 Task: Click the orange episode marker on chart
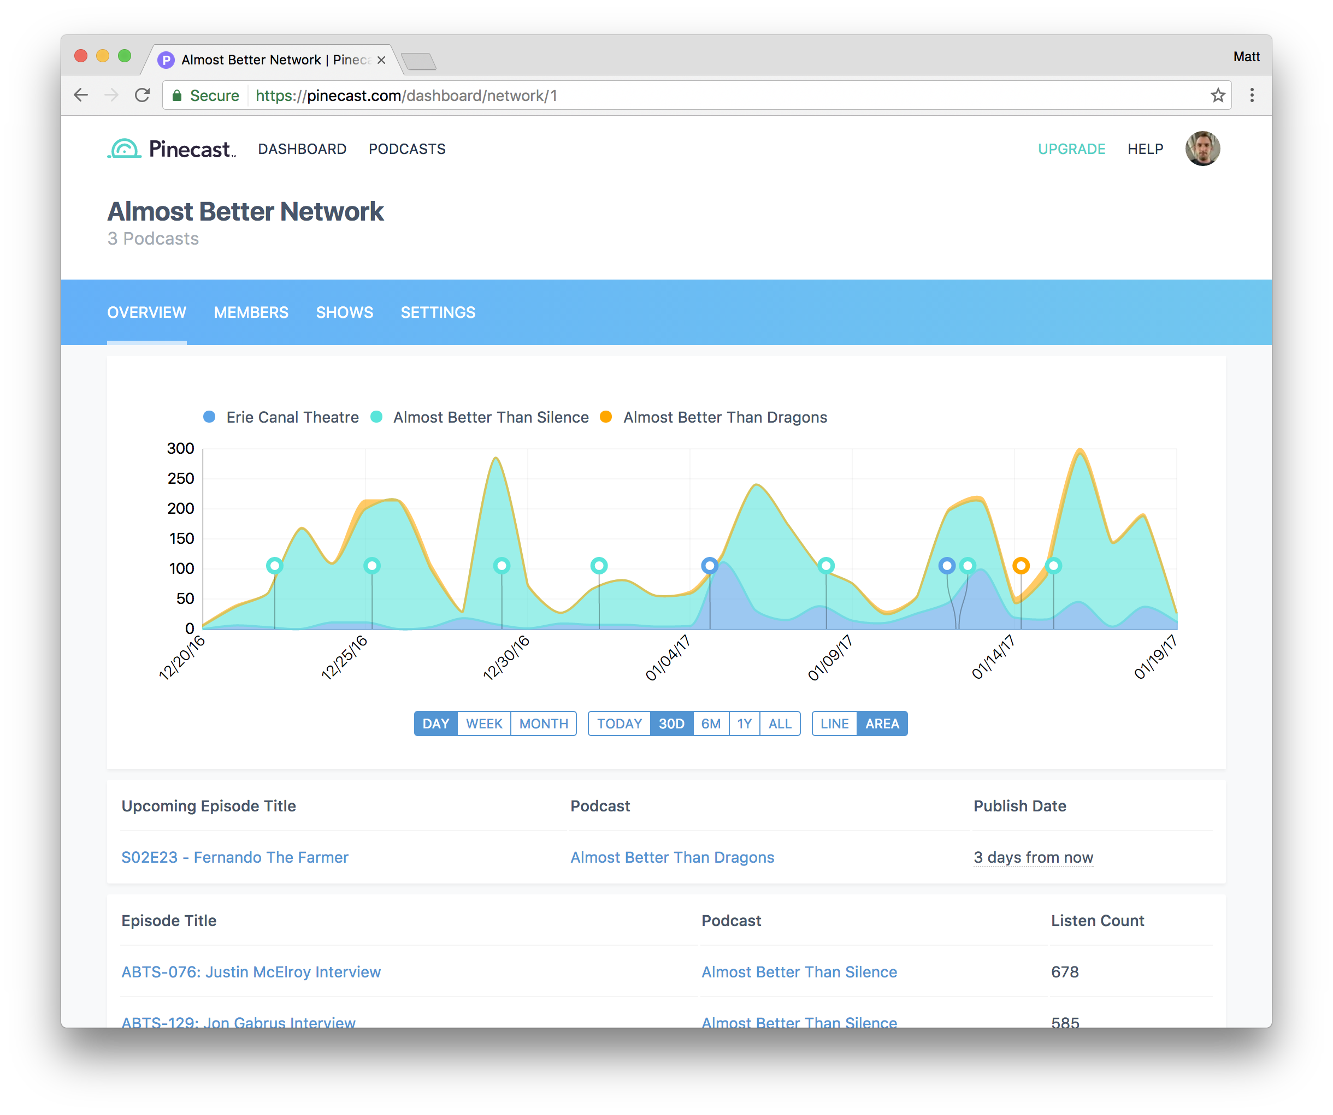pyautogui.click(x=1020, y=566)
